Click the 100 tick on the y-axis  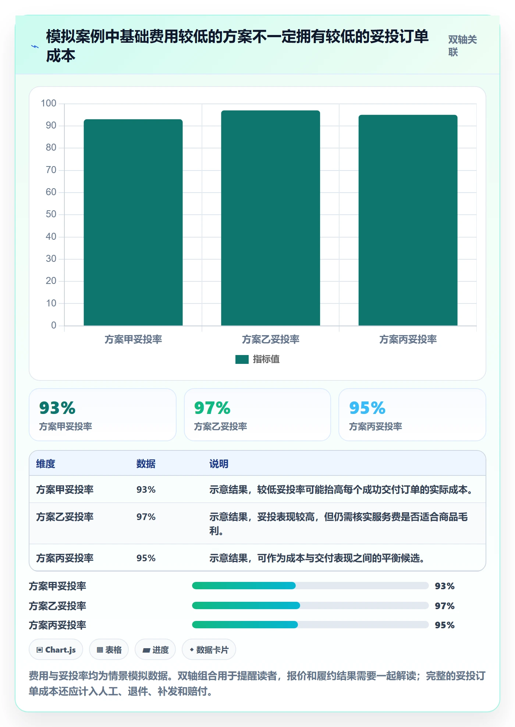pyautogui.click(x=49, y=103)
